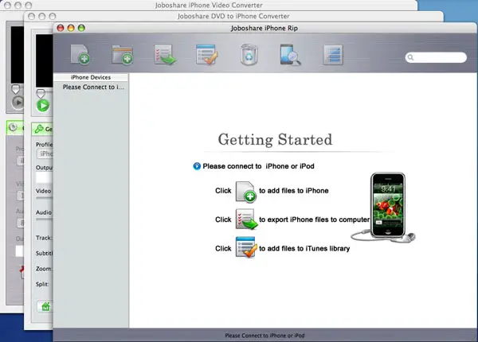Viewport: 478px width, 342px height.
Task: Zoom the Joboshare iPhone Rip window
Action: coord(81,28)
